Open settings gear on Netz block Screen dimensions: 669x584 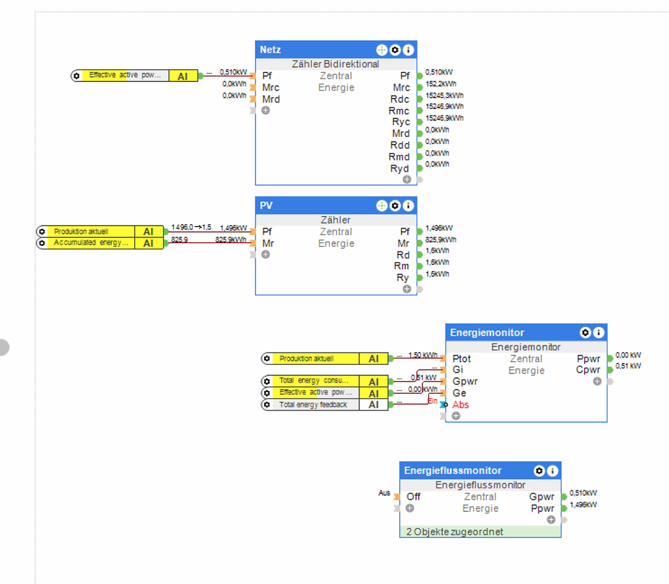[395, 50]
